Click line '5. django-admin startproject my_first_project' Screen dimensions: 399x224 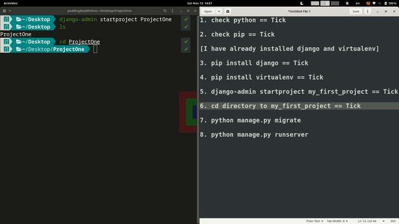point(299,91)
